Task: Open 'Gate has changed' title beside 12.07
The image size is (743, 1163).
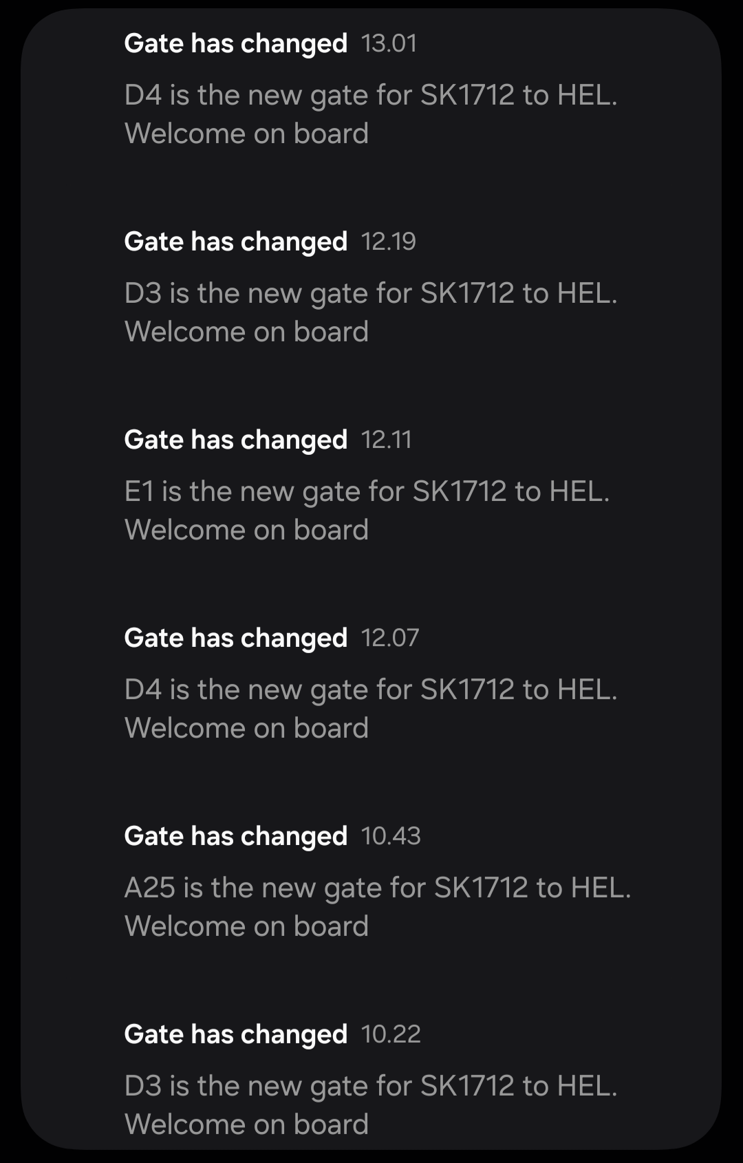Action: tap(235, 638)
